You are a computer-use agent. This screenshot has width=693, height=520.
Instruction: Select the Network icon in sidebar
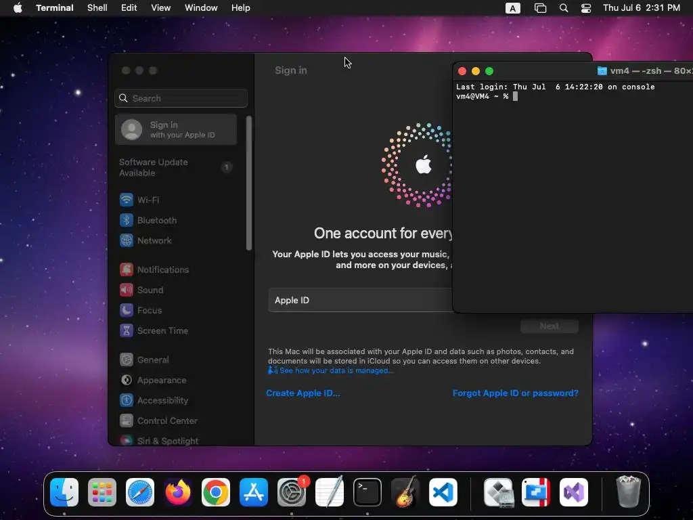[127, 240]
